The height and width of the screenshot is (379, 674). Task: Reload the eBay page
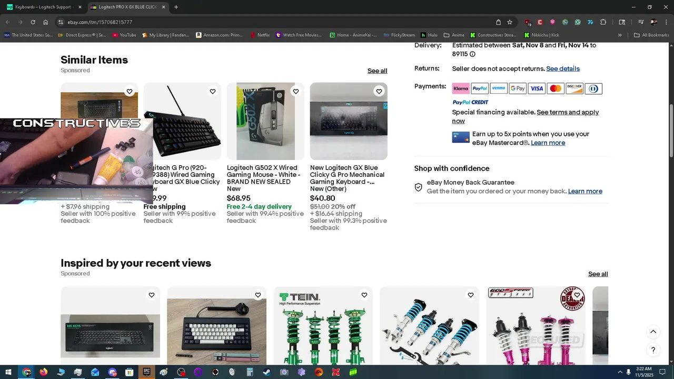pyautogui.click(x=33, y=22)
